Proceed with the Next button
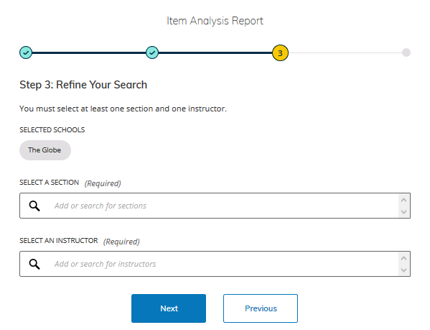Image resolution: width=430 pixels, height=330 pixels. tap(169, 308)
